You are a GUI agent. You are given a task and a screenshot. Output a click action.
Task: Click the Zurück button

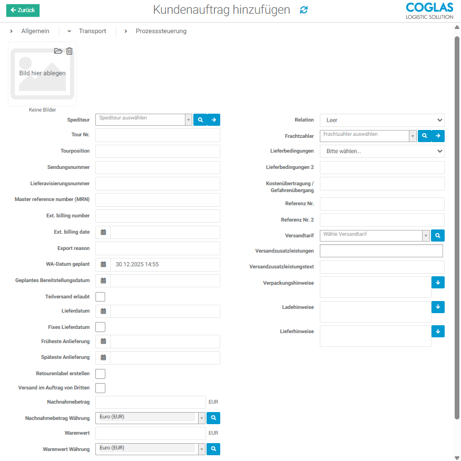[23, 10]
